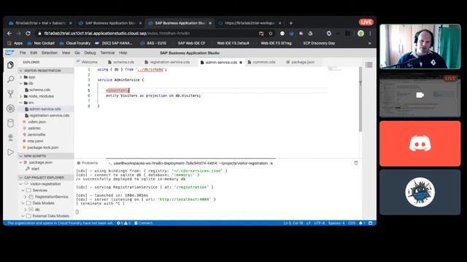
Task: Close the terminal tab
Action: point(271,163)
